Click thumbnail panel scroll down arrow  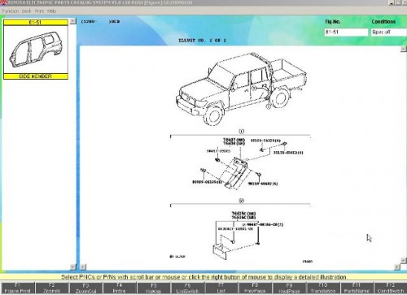click(72, 267)
